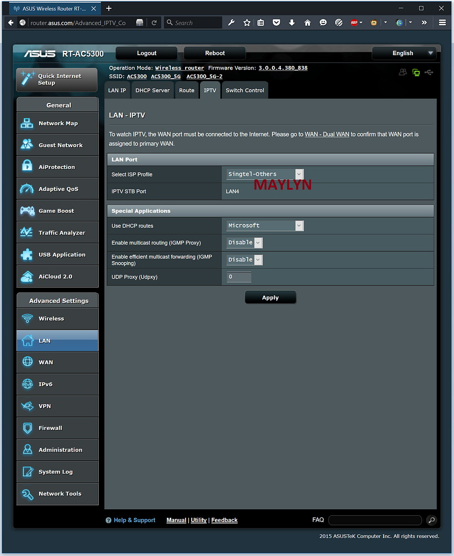Open the language selector English dropdown
This screenshot has height=556, width=454.
(404, 53)
